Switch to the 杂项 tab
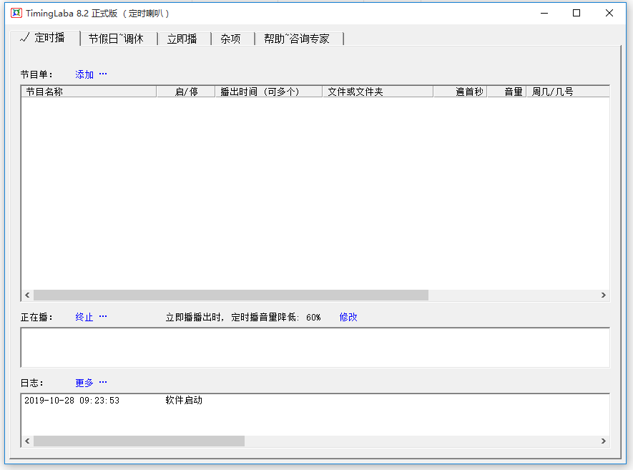This screenshot has width=633, height=470. pos(233,39)
